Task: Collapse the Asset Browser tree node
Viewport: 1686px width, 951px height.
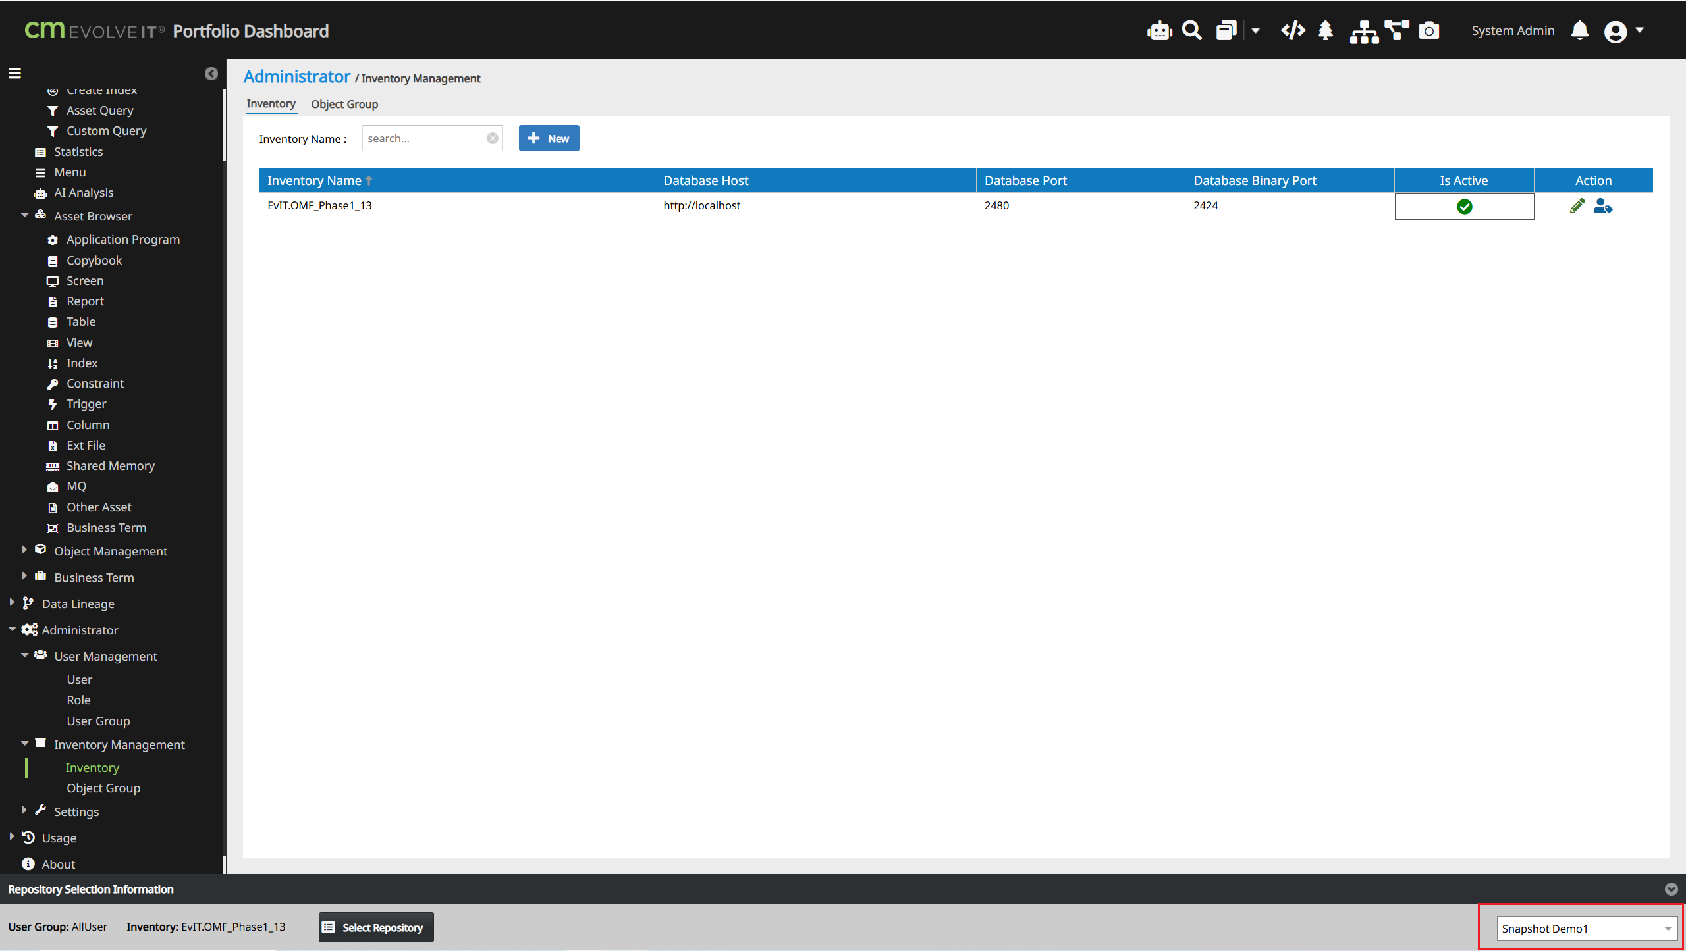Action: coord(24,215)
